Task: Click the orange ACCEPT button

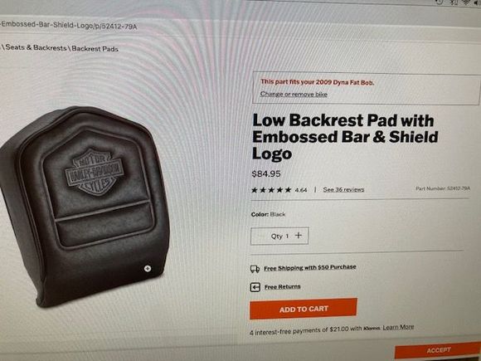Action: pos(438,350)
